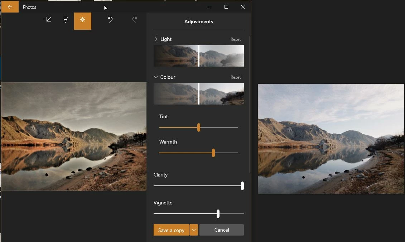405x242 pixels.
Task: Save a copy of the photo
Action: [x=171, y=230]
